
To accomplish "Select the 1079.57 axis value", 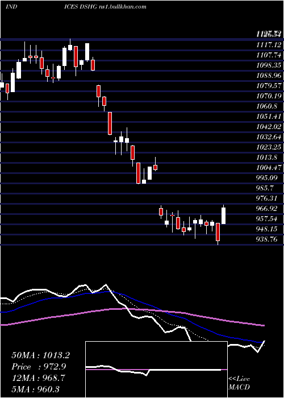I will 269,86.
